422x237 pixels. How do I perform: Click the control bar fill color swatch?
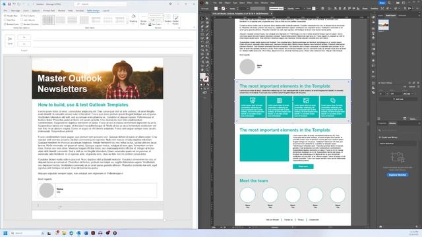(x=216, y=9)
